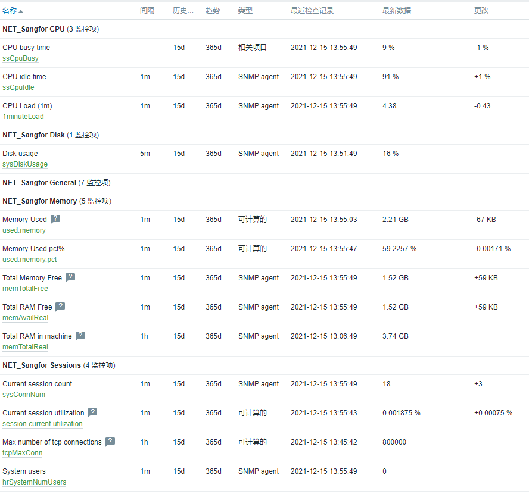Open the tcpMaxConn link
This screenshot has width=529, height=497.
(x=22, y=453)
